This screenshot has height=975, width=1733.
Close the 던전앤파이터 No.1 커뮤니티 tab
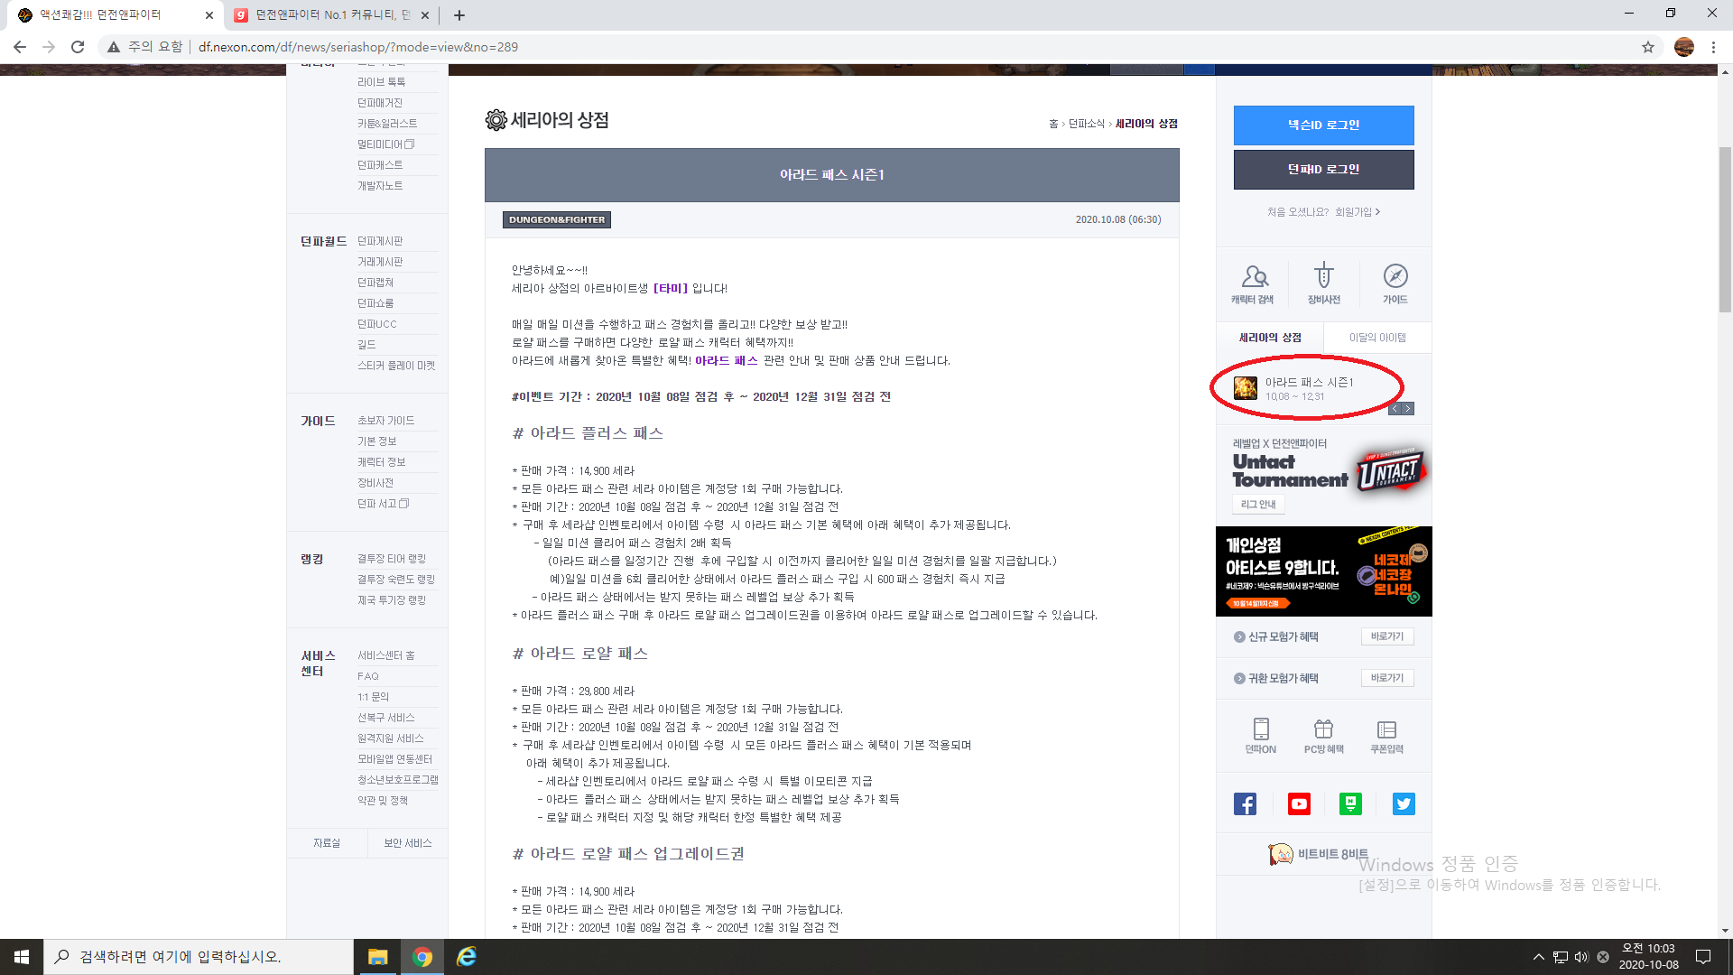(424, 15)
